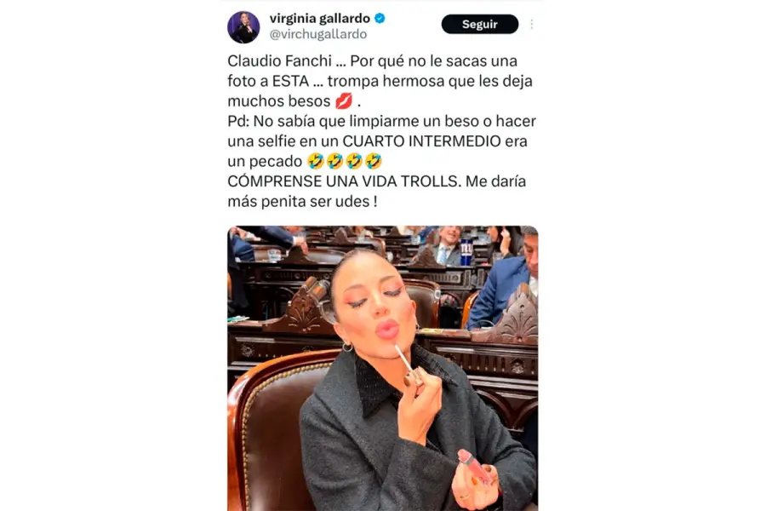Click the CÓMPRENSE UNA VIDA TROLLS line
Viewport: 766px width, 511px height.
tap(345, 181)
